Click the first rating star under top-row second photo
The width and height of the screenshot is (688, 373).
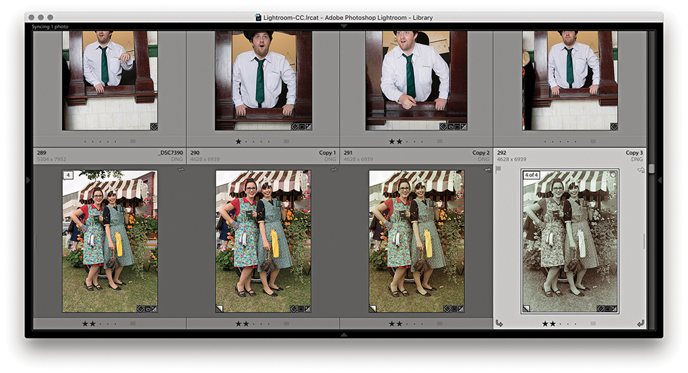coord(238,142)
